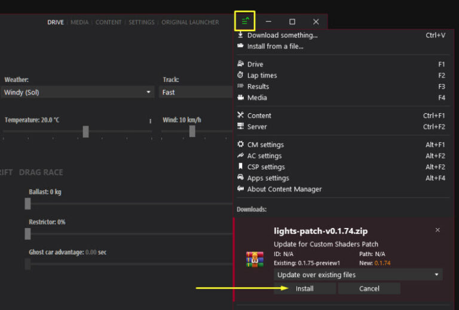
Task: Click the WinRAR archive icon thumbnail
Action: (255, 259)
